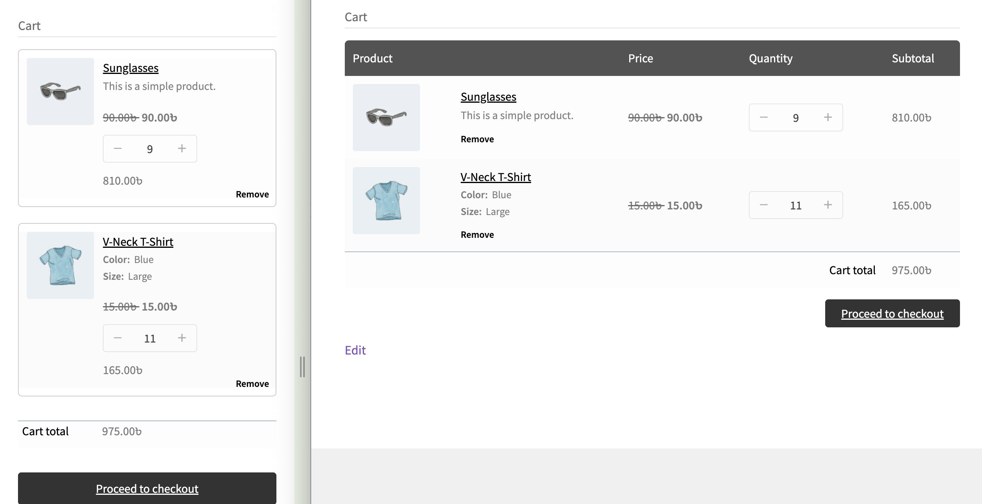
Task: Click the purple Edit link
Action: click(355, 350)
